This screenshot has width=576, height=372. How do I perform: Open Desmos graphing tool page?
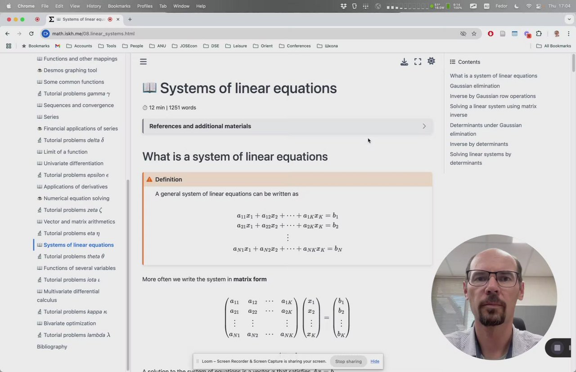tap(67, 70)
